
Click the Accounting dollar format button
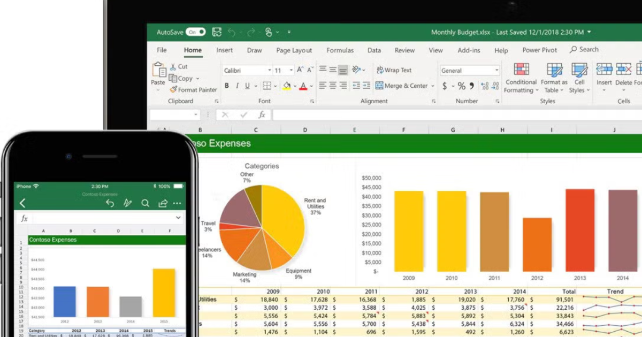coord(445,86)
